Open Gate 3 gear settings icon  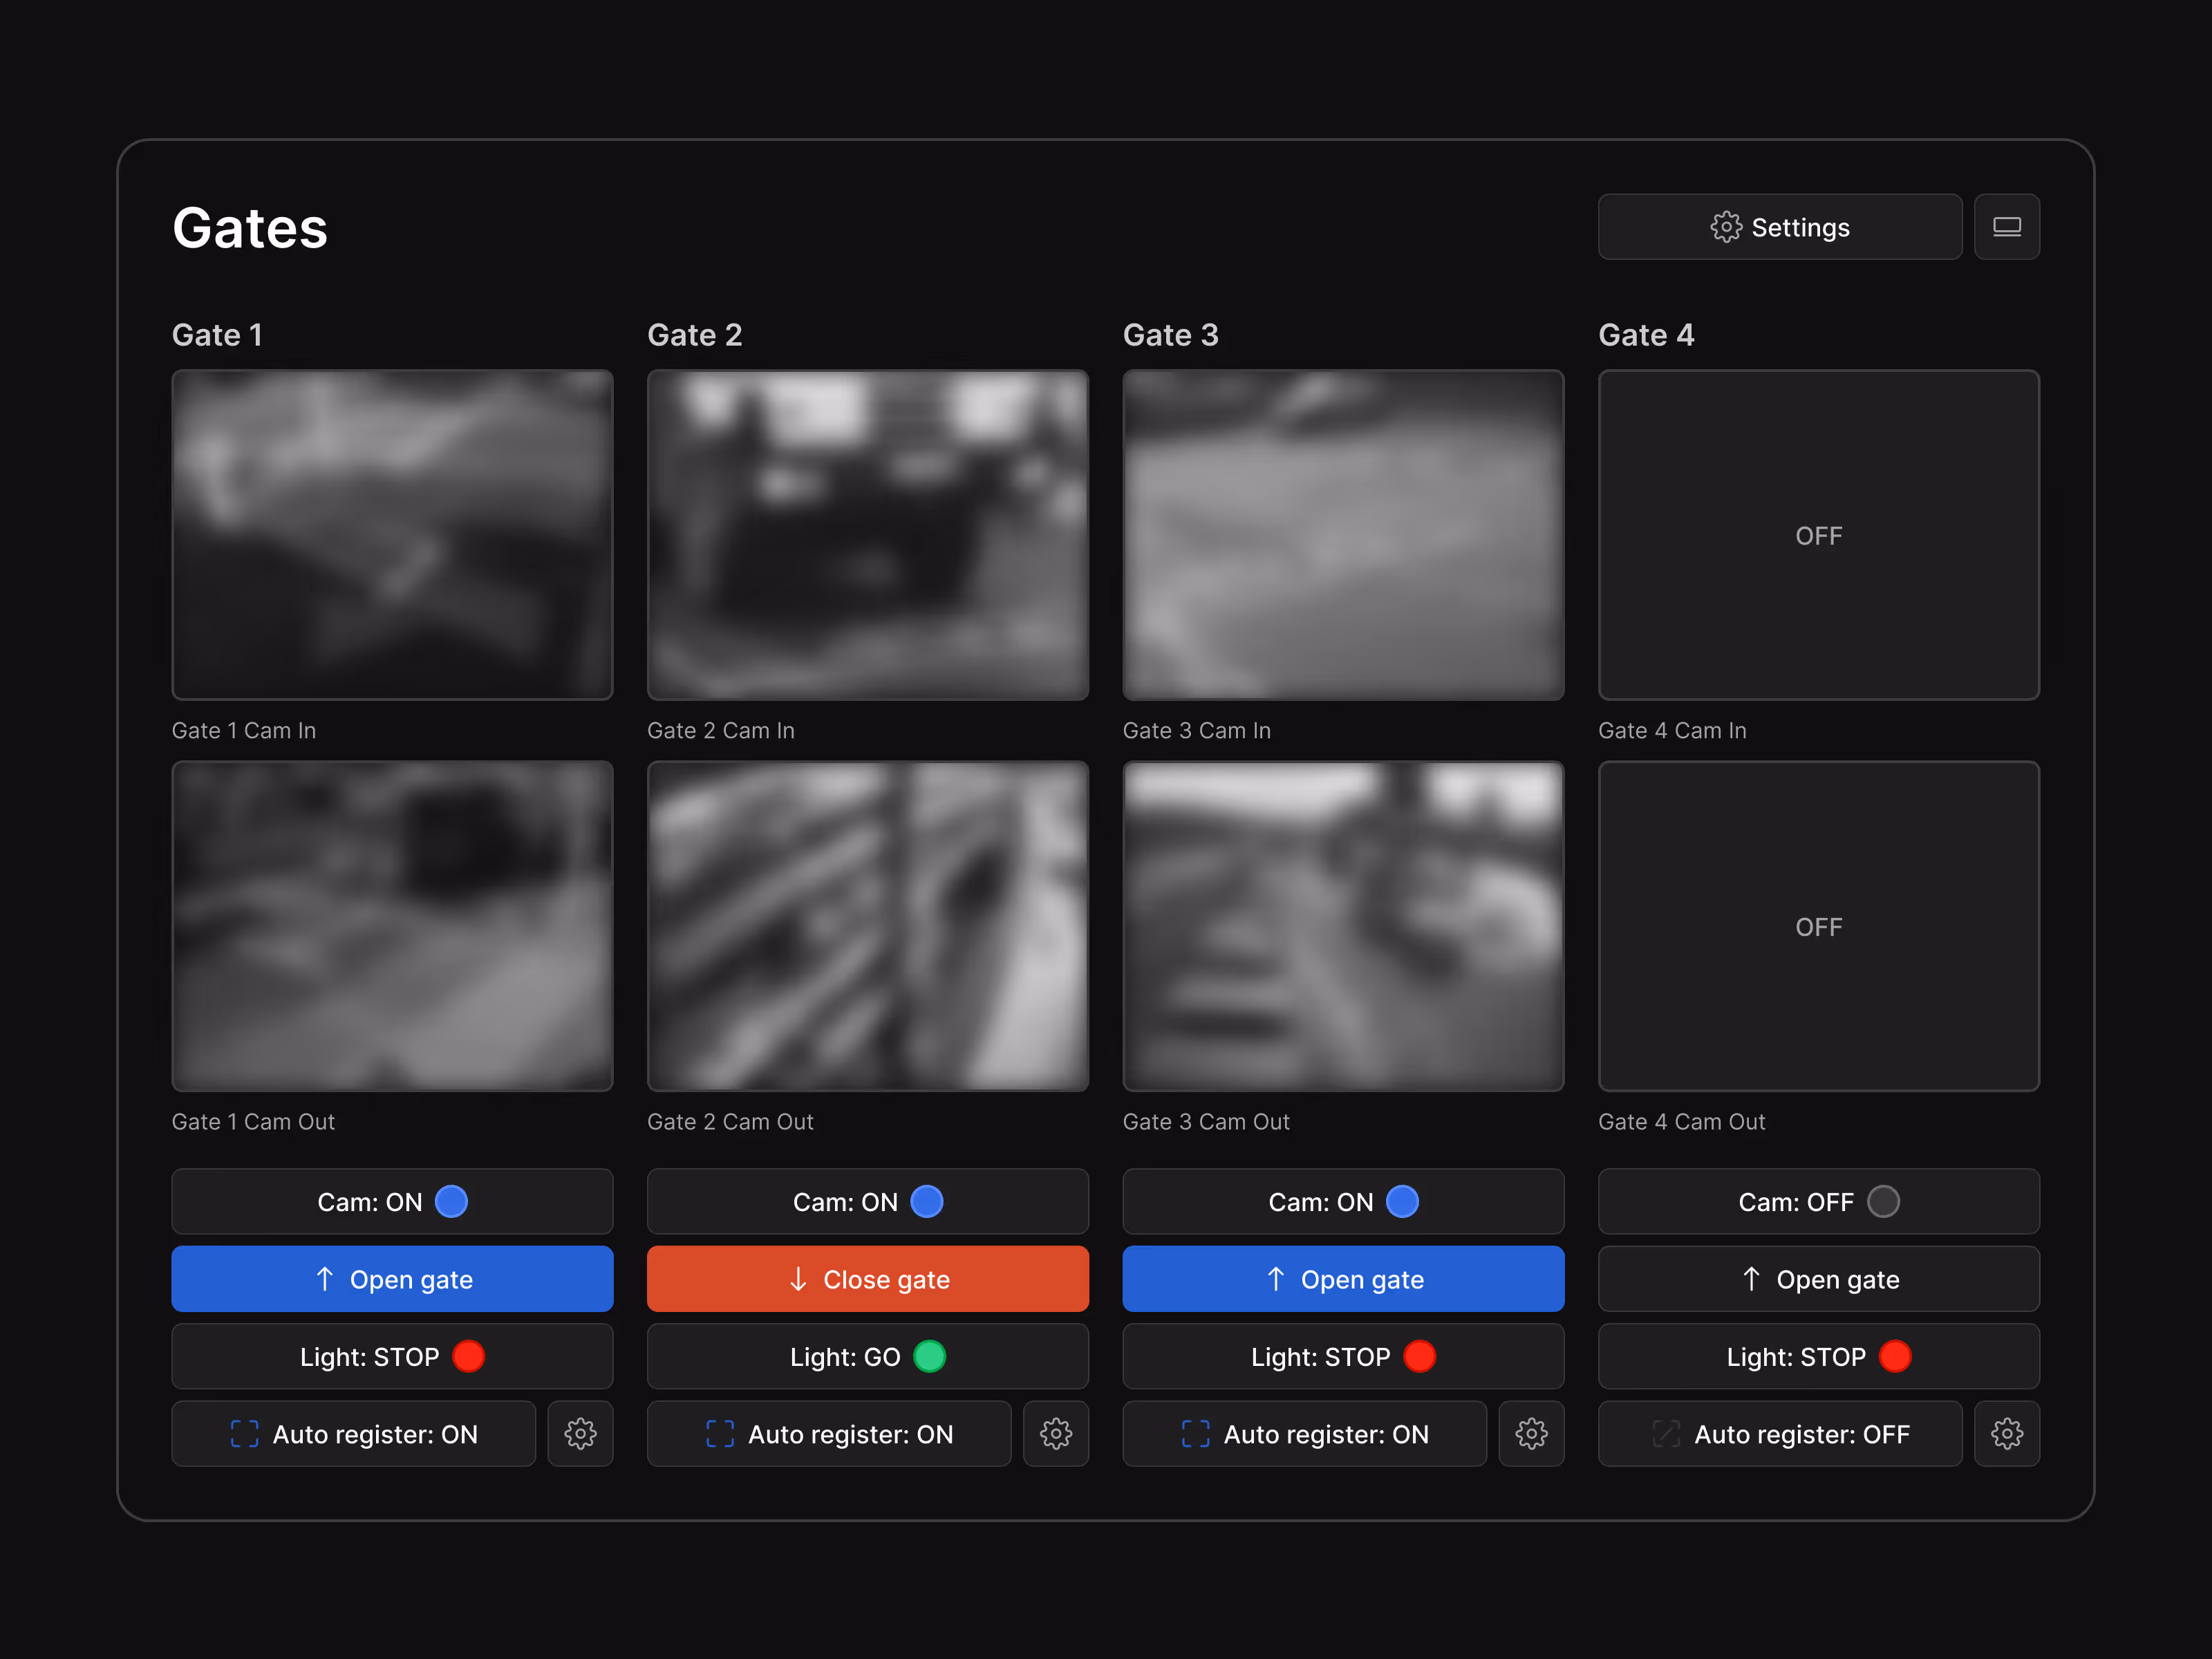1531,1434
